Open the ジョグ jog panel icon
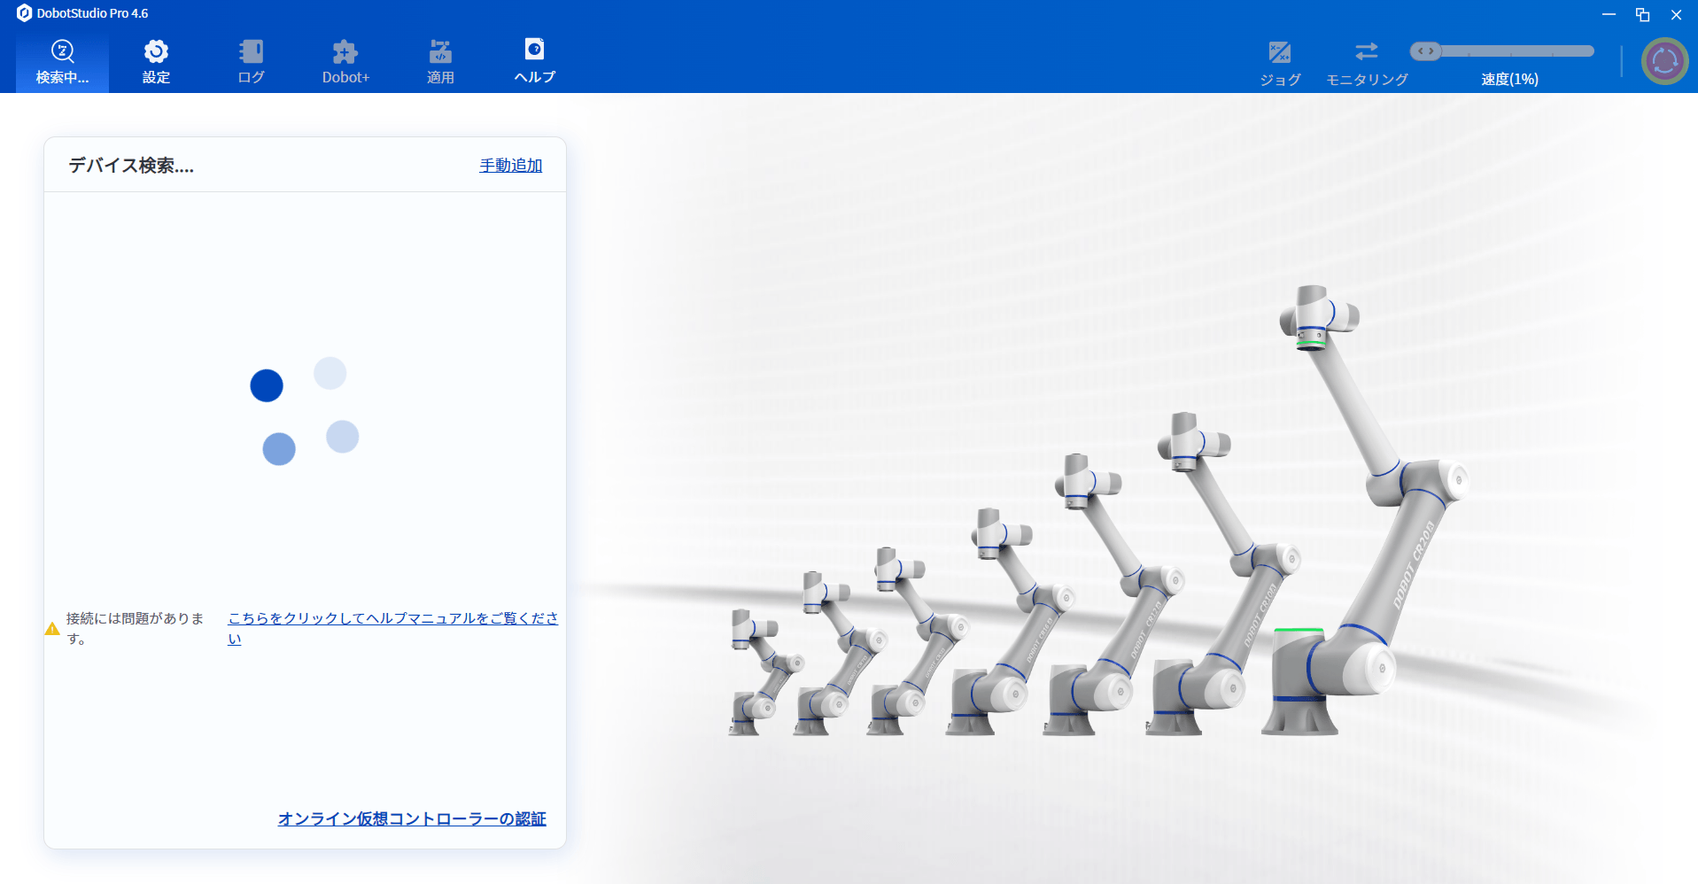The height and width of the screenshot is (884, 1698). [1279, 53]
